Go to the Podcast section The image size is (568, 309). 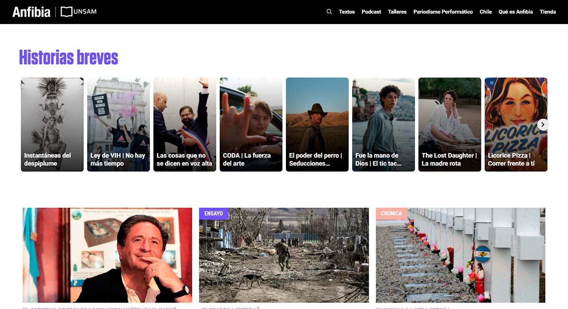[x=371, y=12]
